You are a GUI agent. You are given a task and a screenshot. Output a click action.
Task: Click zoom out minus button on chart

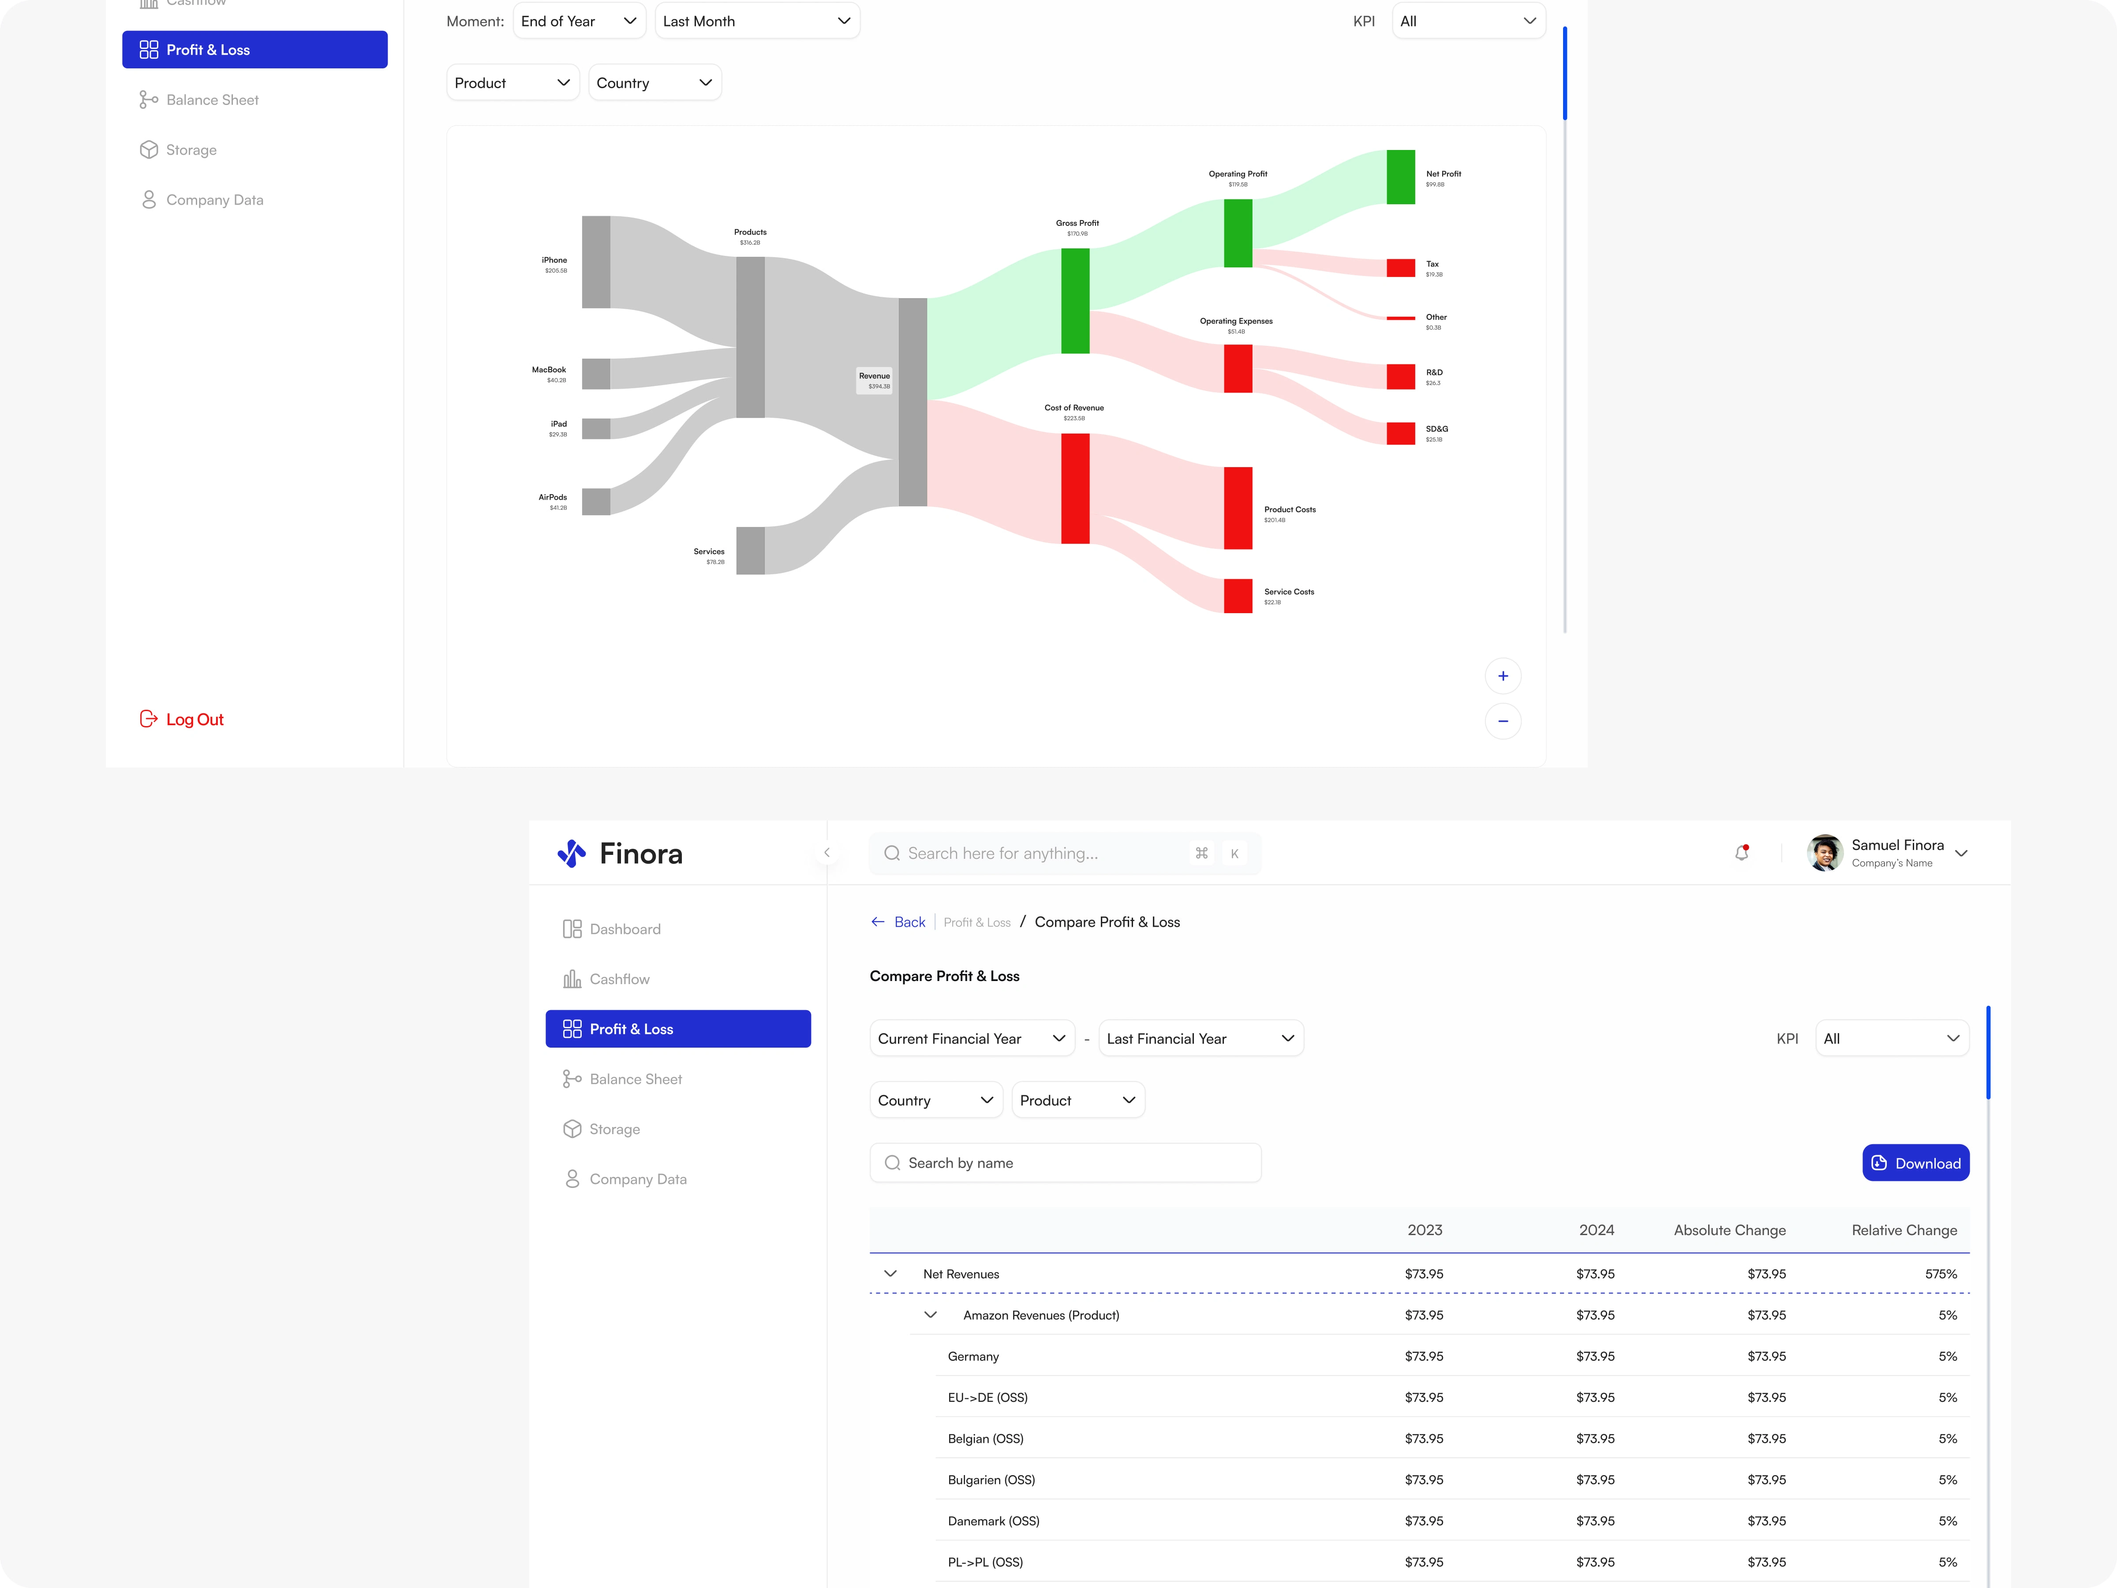(x=1503, y=721)
